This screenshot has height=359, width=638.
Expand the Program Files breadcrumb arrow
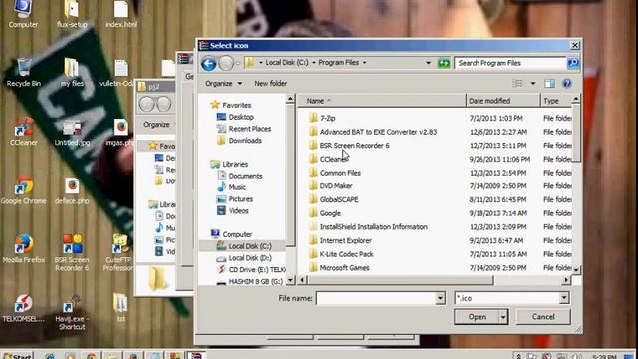click(x=365, y=63)
